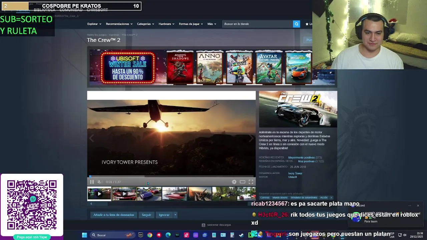Click the Simulador de automóviles tag
This screenshot has width=427, height=240.
point(304,198)
